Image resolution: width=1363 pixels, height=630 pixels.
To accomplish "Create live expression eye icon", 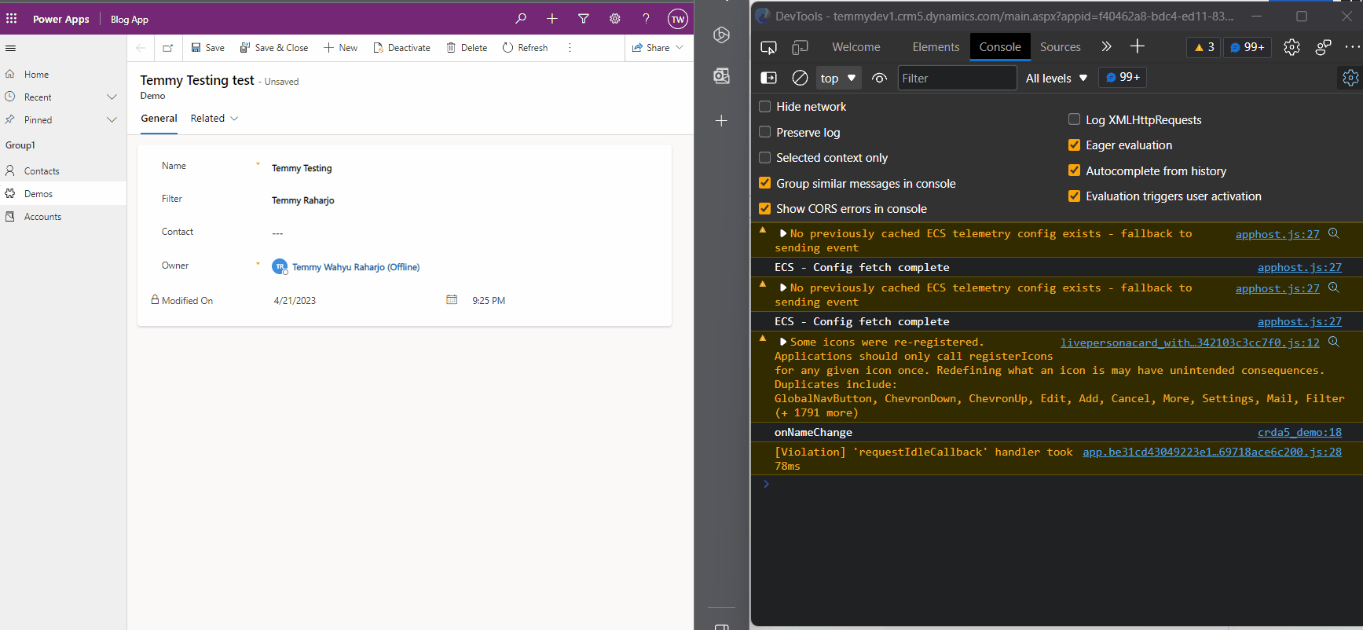I will click(880, 78).
